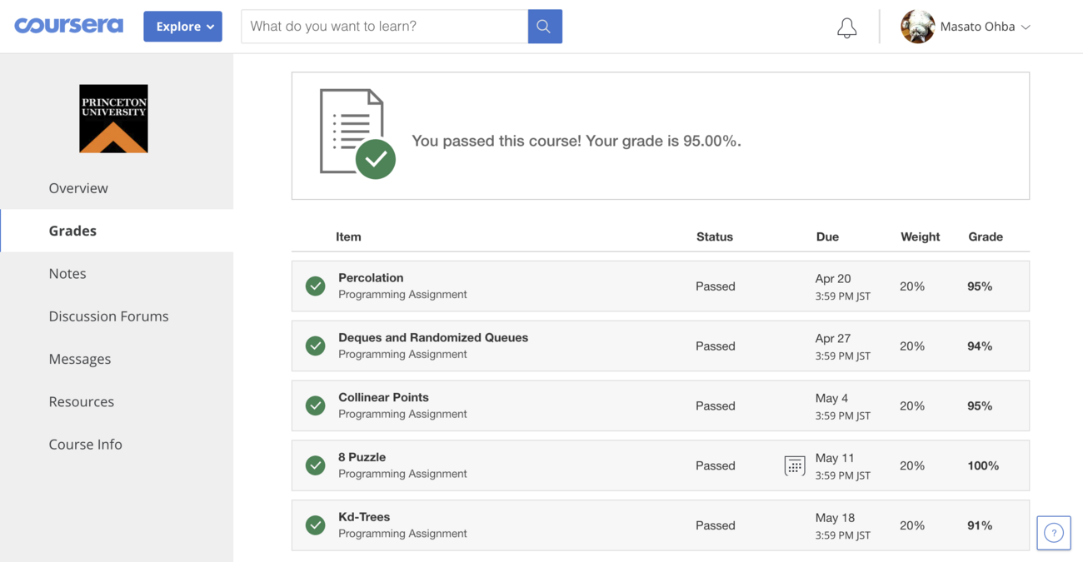Open Deques and Randomized Queues assignment
This screenshot has width=1083, height=562.
point(432,338)
